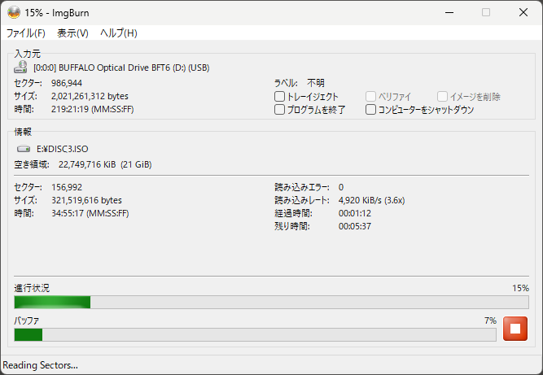Click the elapsed time 00:01:12
This screenshot has width=543, height=375.
pyautogui.click(x=355, y=213)
